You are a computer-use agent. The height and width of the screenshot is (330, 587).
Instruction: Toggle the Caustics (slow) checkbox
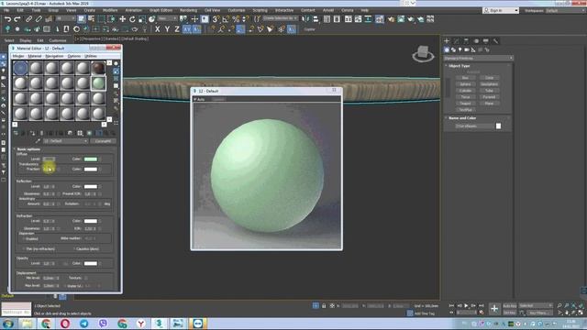click(74, 248)
